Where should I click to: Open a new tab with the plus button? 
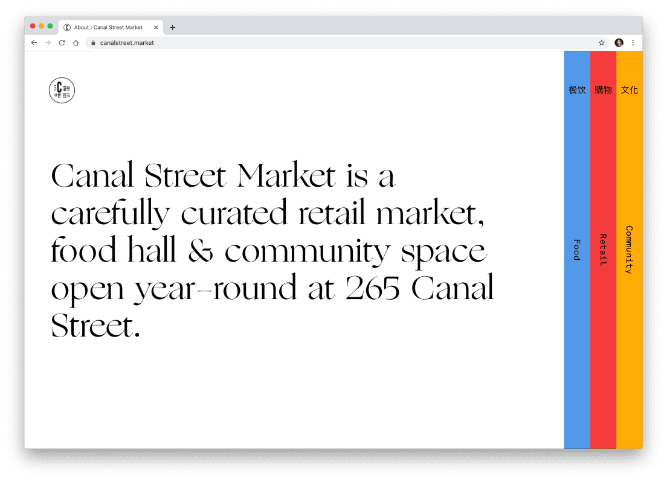coord(173,27)
